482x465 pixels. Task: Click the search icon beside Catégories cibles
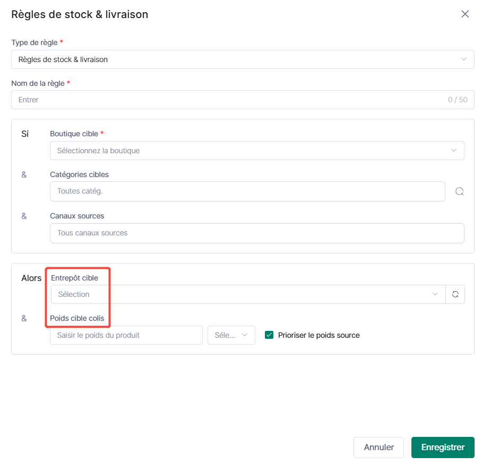tap(459, 191)
